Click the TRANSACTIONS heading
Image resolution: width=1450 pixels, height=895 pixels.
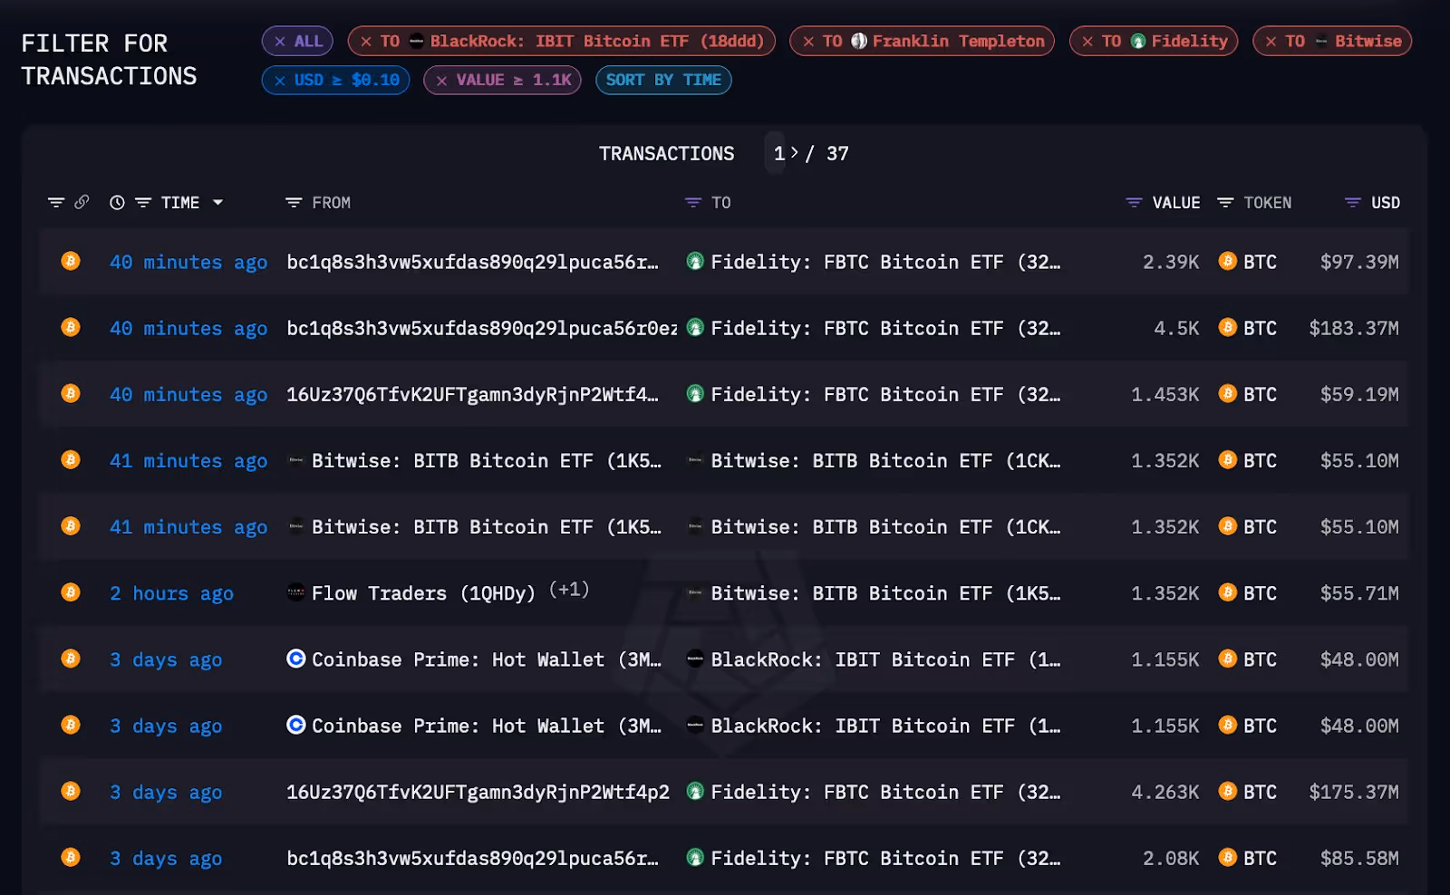coord(666,154)
